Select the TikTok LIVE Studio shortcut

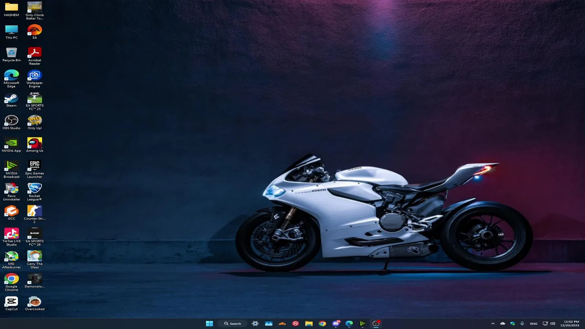pyautogui.click(x=11, y=237)
